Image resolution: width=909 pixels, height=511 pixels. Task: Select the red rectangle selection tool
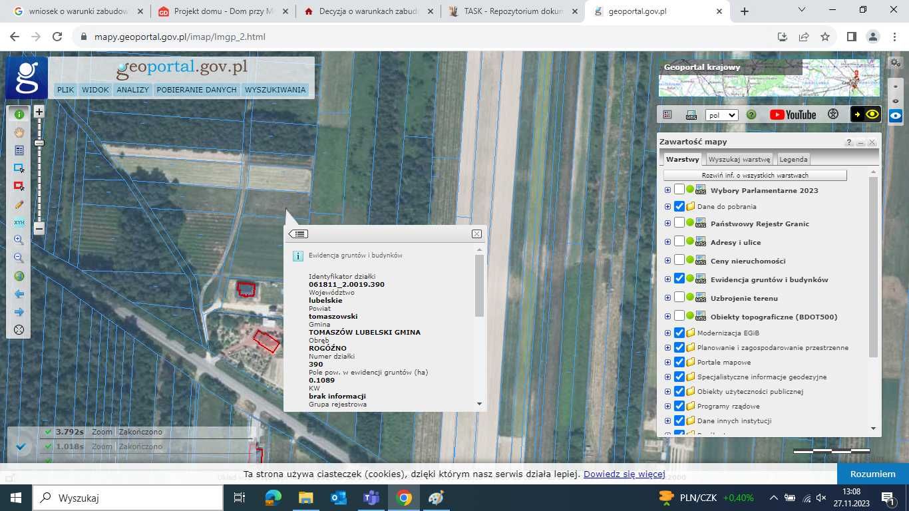[19, 186]
